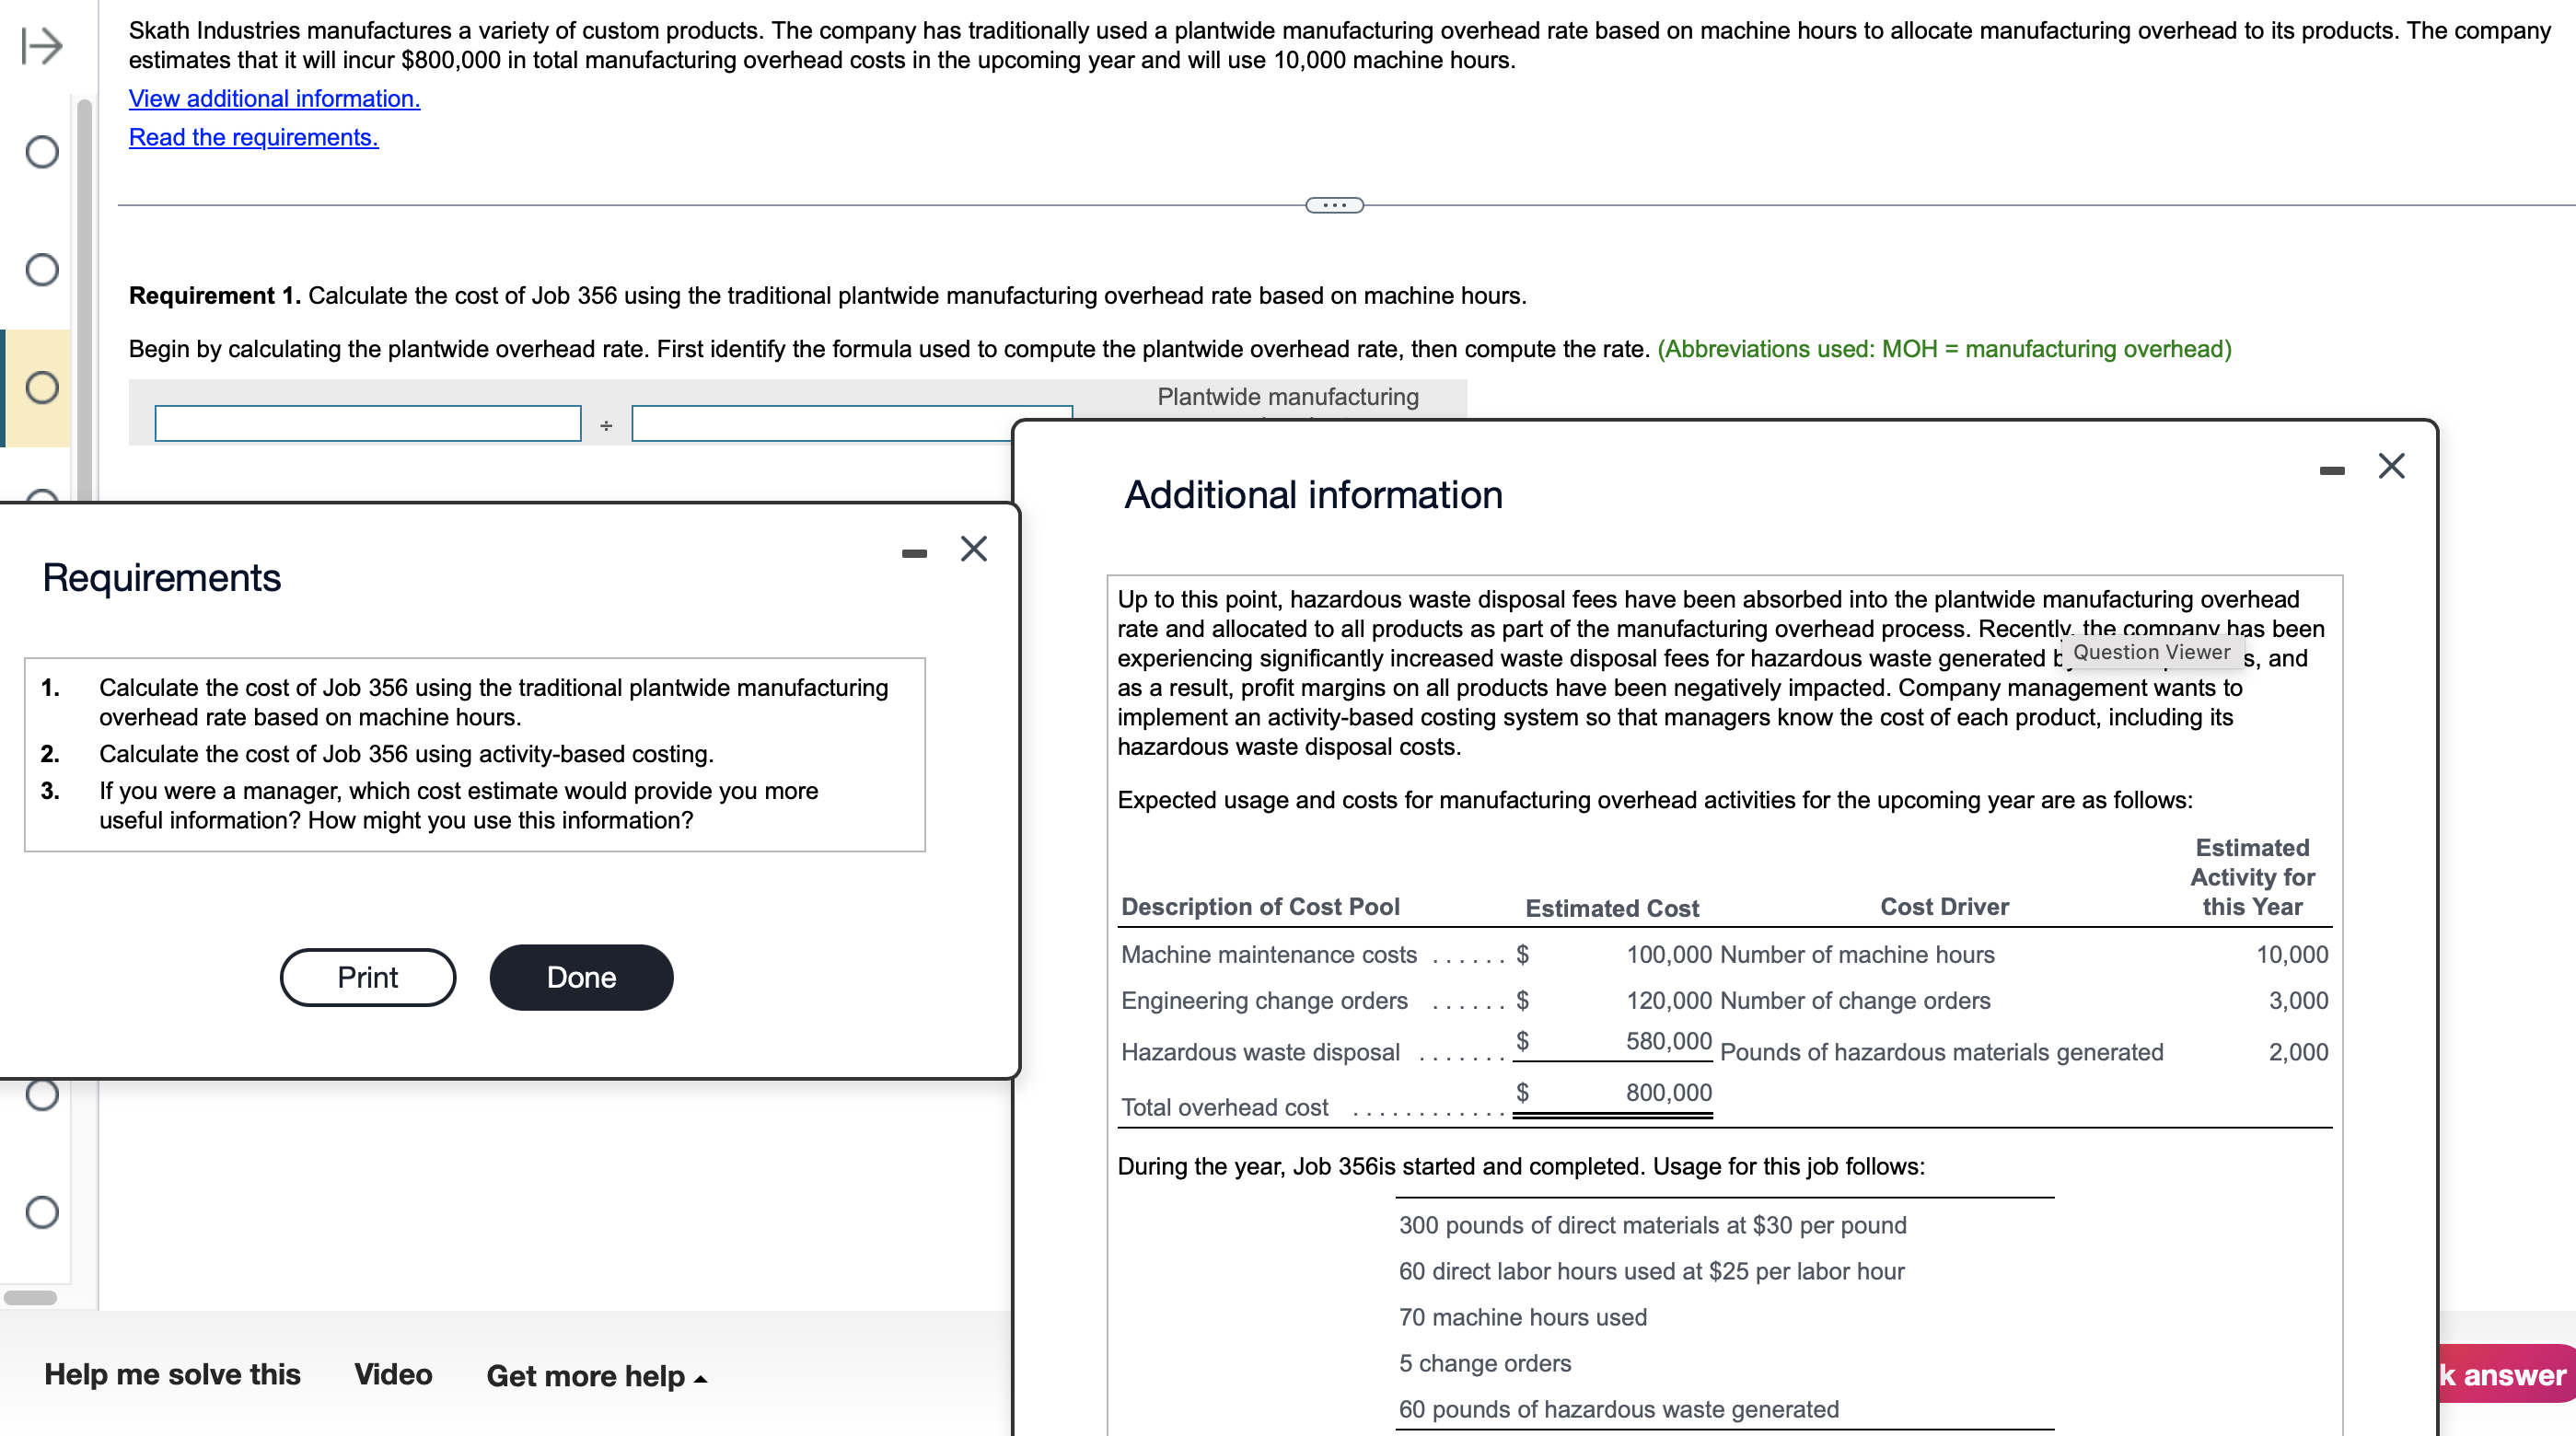Screen dimensions: 2576x1436
Task: Open Help me solve this
Action: click(172, 1374)
